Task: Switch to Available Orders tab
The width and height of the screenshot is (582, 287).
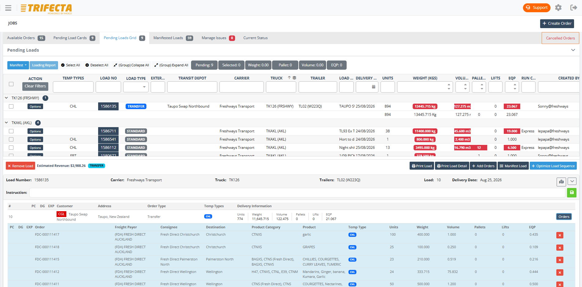Action: click(26, 38)
